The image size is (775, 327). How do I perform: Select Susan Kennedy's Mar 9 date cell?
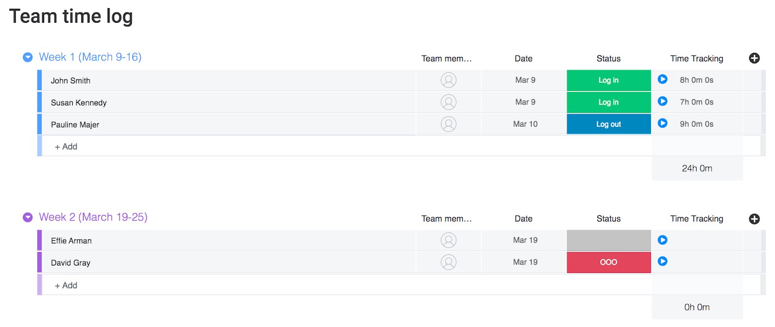(x=525, y=102)
